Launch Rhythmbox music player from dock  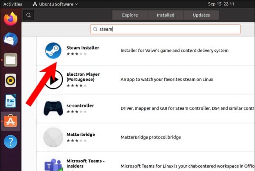[x=11, y=80]
